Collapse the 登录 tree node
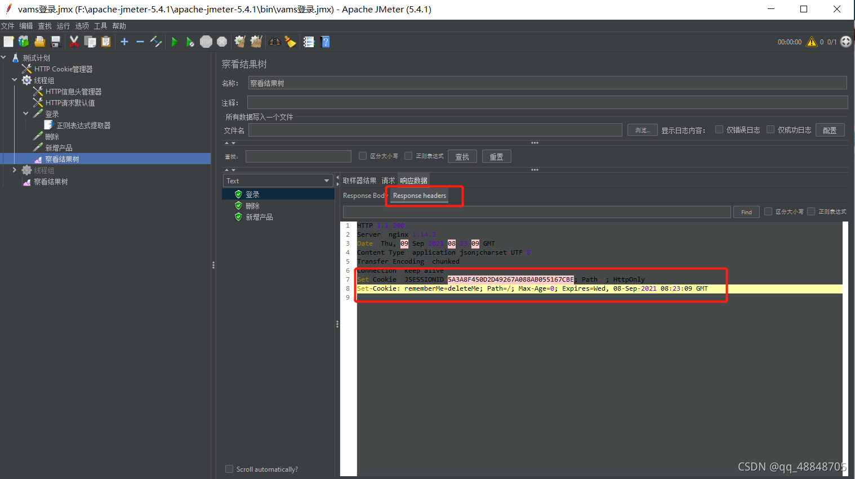The height and width of the screenshot is (479, 855). [25, 113]
